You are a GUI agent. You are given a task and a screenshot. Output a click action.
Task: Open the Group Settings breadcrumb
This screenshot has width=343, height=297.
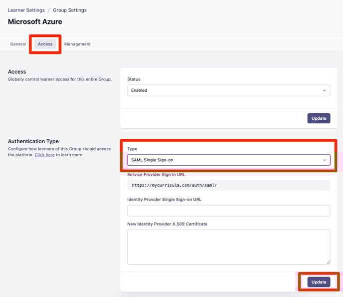point(70,10)
